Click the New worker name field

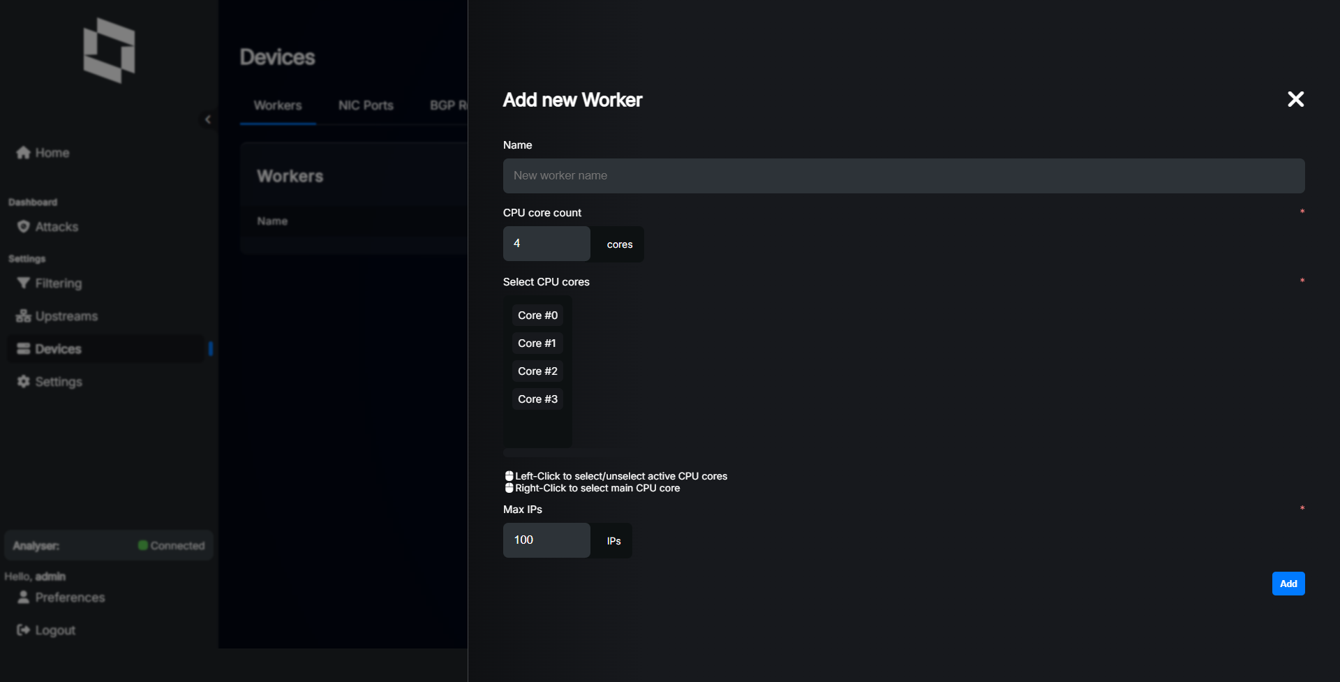point(903,175)
